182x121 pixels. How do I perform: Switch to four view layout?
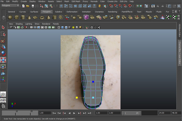(x=3, y=100)
